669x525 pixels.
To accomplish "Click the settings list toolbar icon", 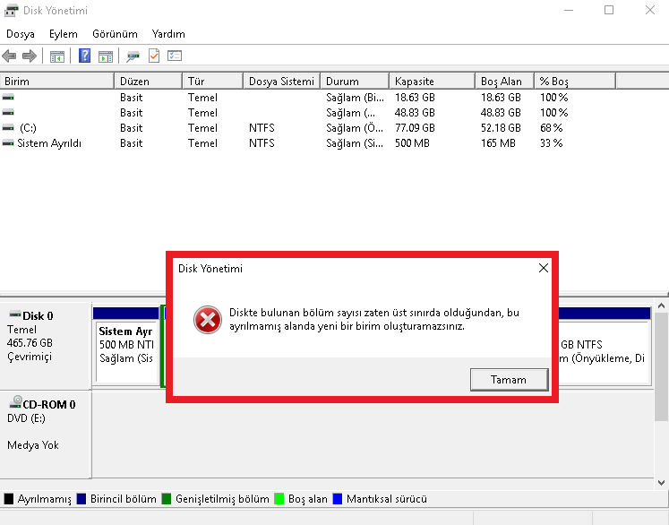I will click(x=175, y=56).
